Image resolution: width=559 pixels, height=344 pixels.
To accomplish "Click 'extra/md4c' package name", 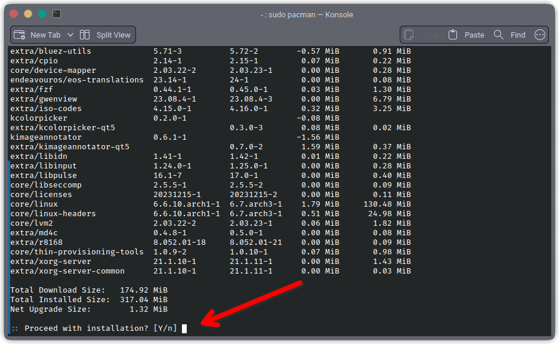I will pos(34,233).
